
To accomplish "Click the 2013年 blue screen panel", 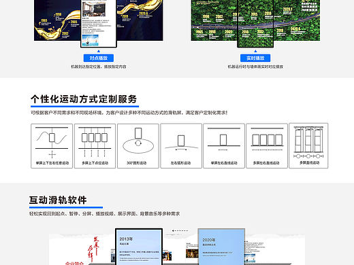I will coord(139,247).
